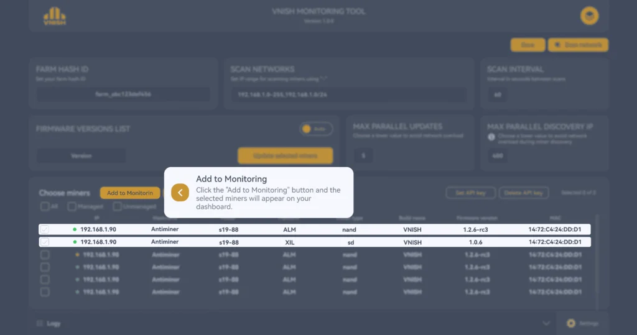637x335 pixels.
Task: Click the 'Add to Monitoring' popup title
Action: point(231,178)
